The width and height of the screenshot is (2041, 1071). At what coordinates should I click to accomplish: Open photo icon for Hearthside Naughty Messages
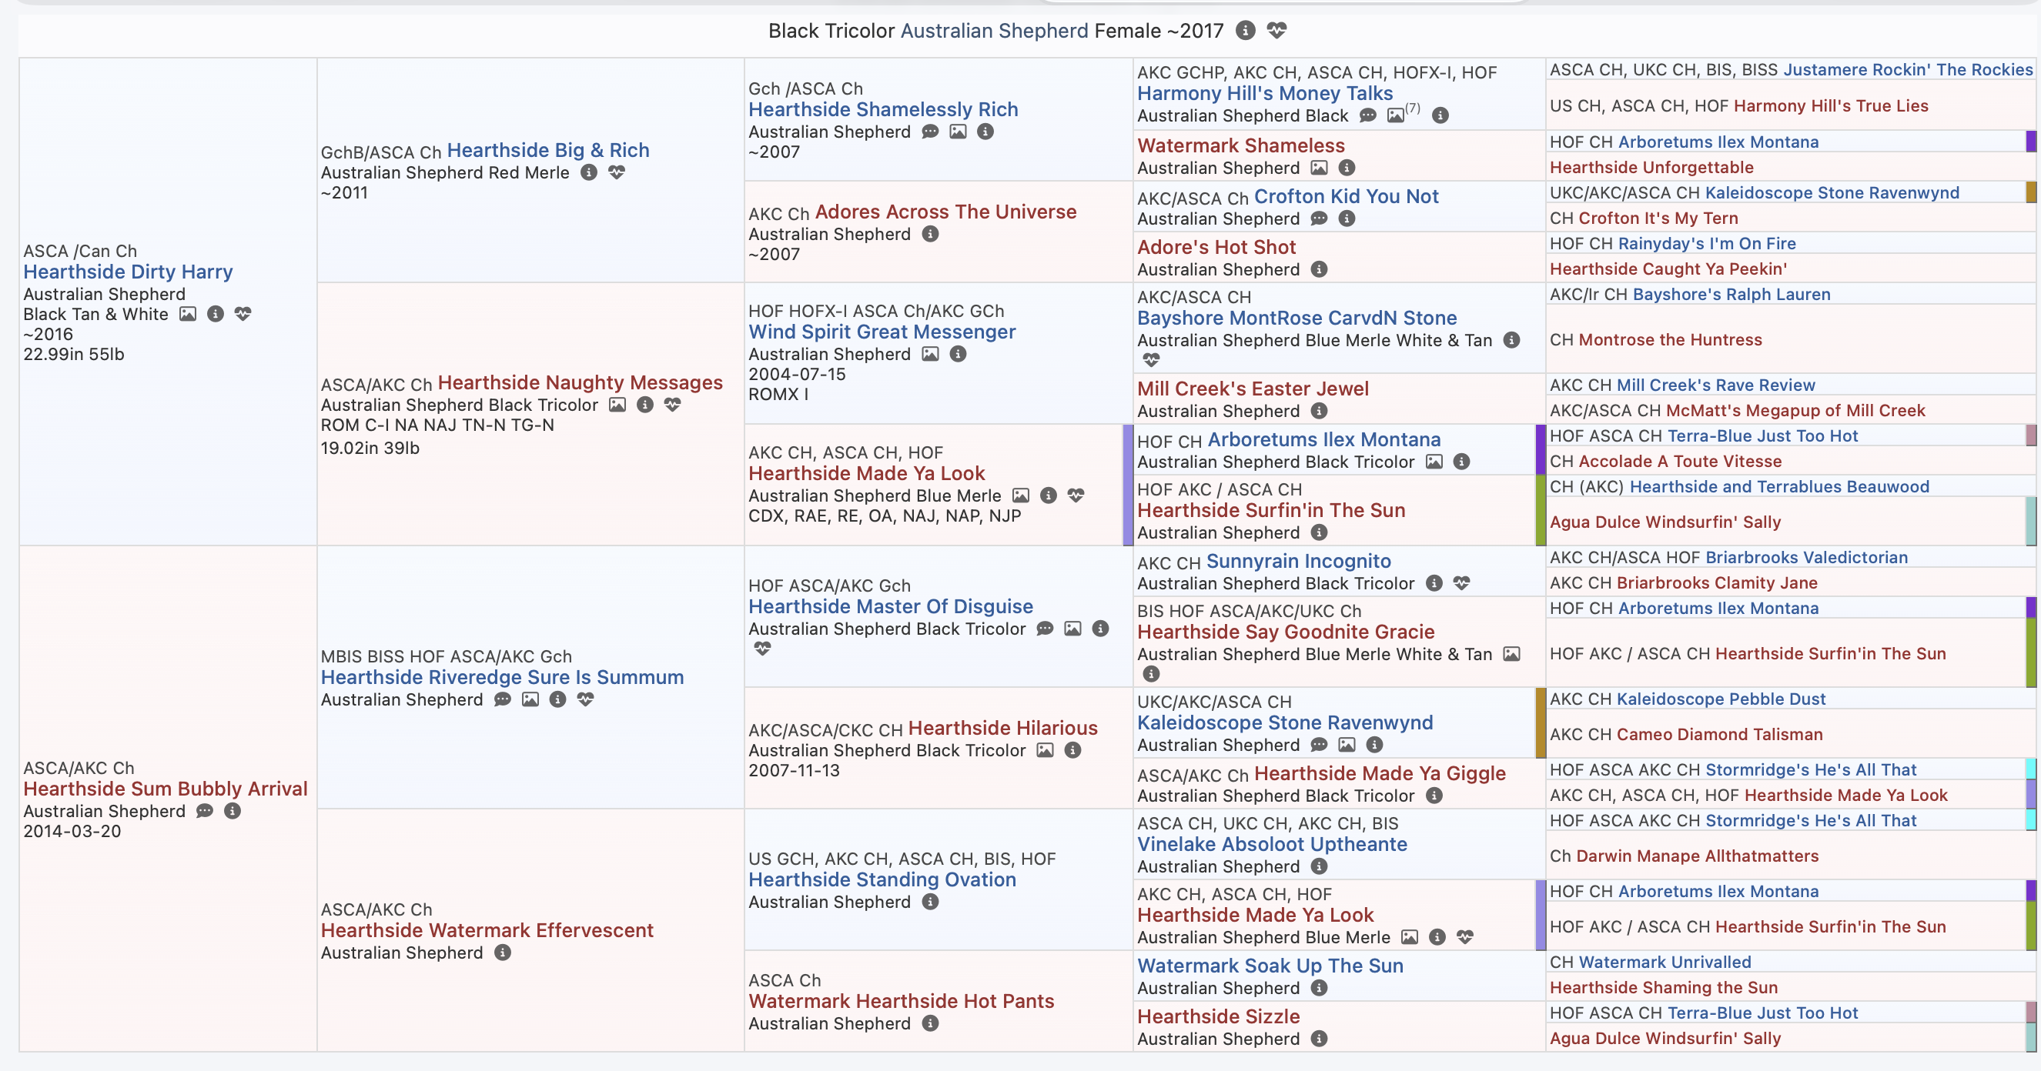tap(617, 405)
